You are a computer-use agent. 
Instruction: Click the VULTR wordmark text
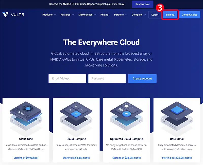[18, 15]
